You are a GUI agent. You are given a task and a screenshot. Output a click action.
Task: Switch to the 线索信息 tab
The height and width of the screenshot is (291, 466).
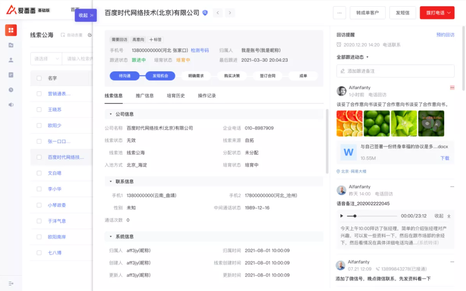click(x=114, y=96)
